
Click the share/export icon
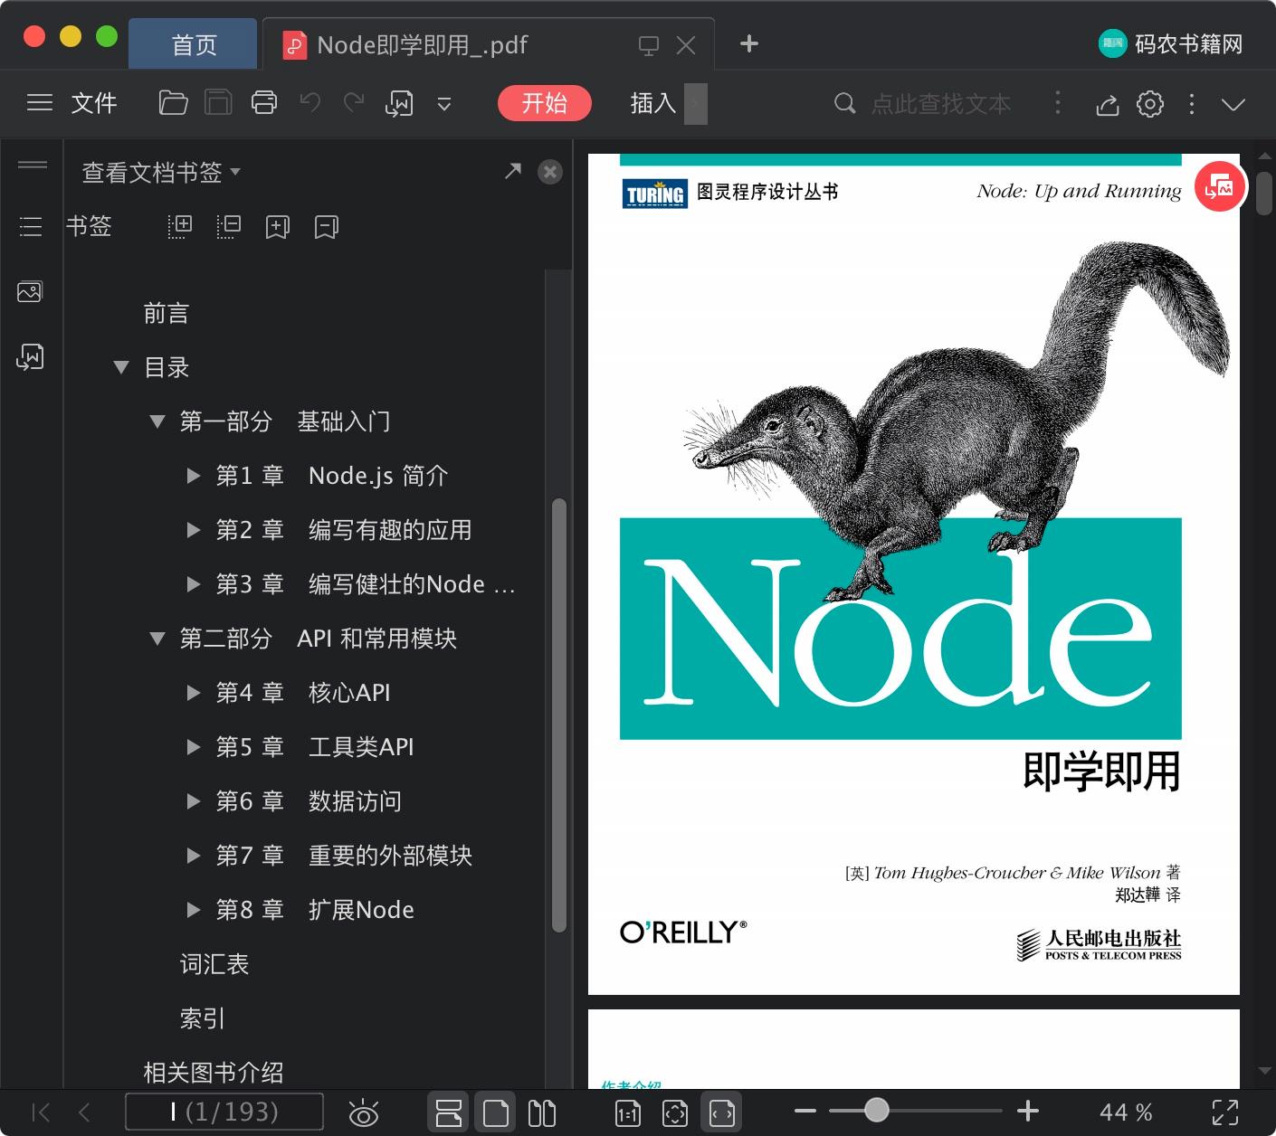1108,104
